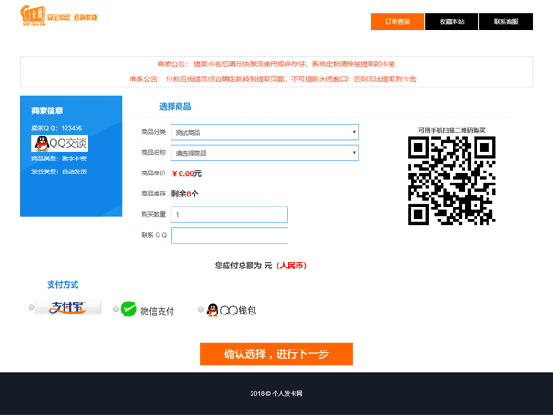Click the QR code image
The image size is (553, 415).
tap(452, 181)
